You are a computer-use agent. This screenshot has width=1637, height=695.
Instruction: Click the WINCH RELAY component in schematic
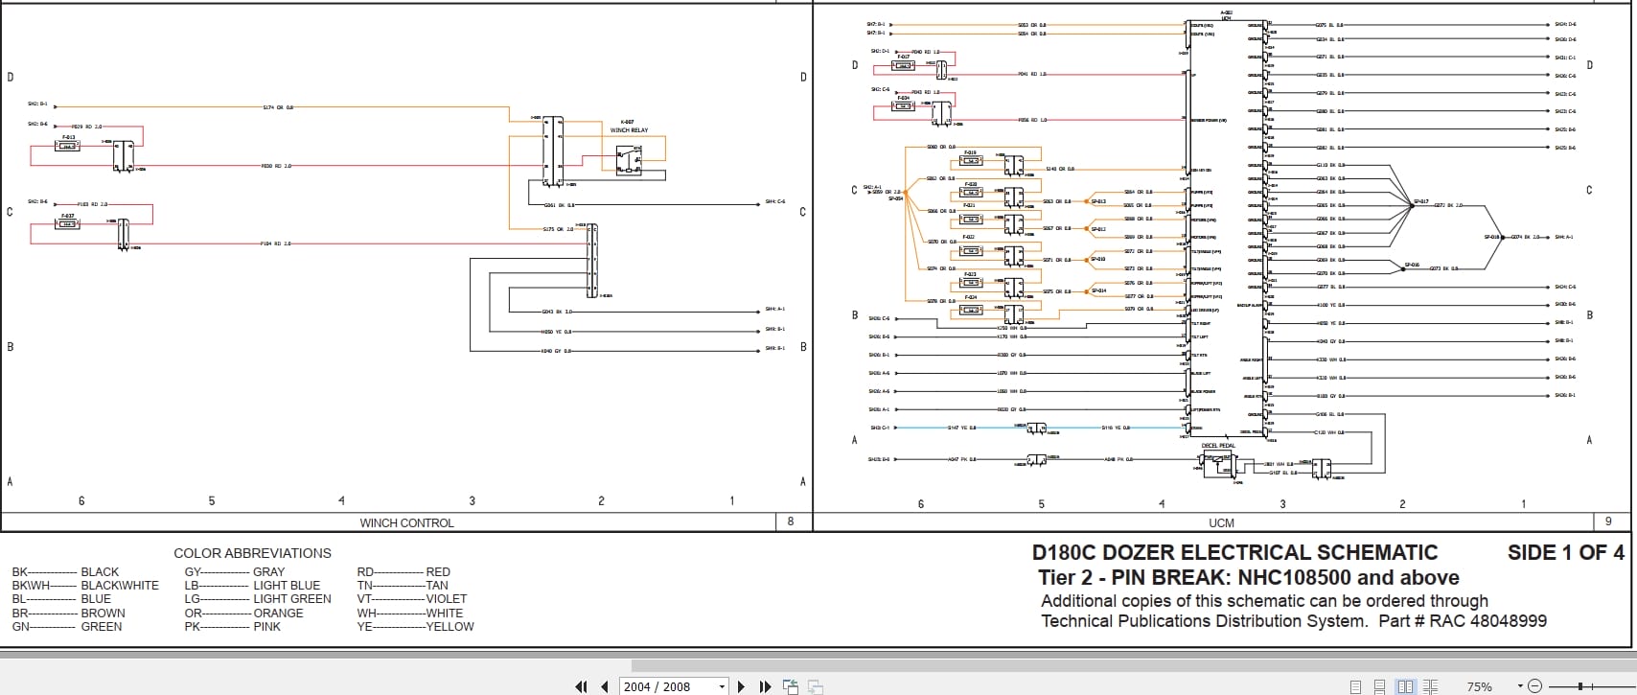[x=629, y=160]
